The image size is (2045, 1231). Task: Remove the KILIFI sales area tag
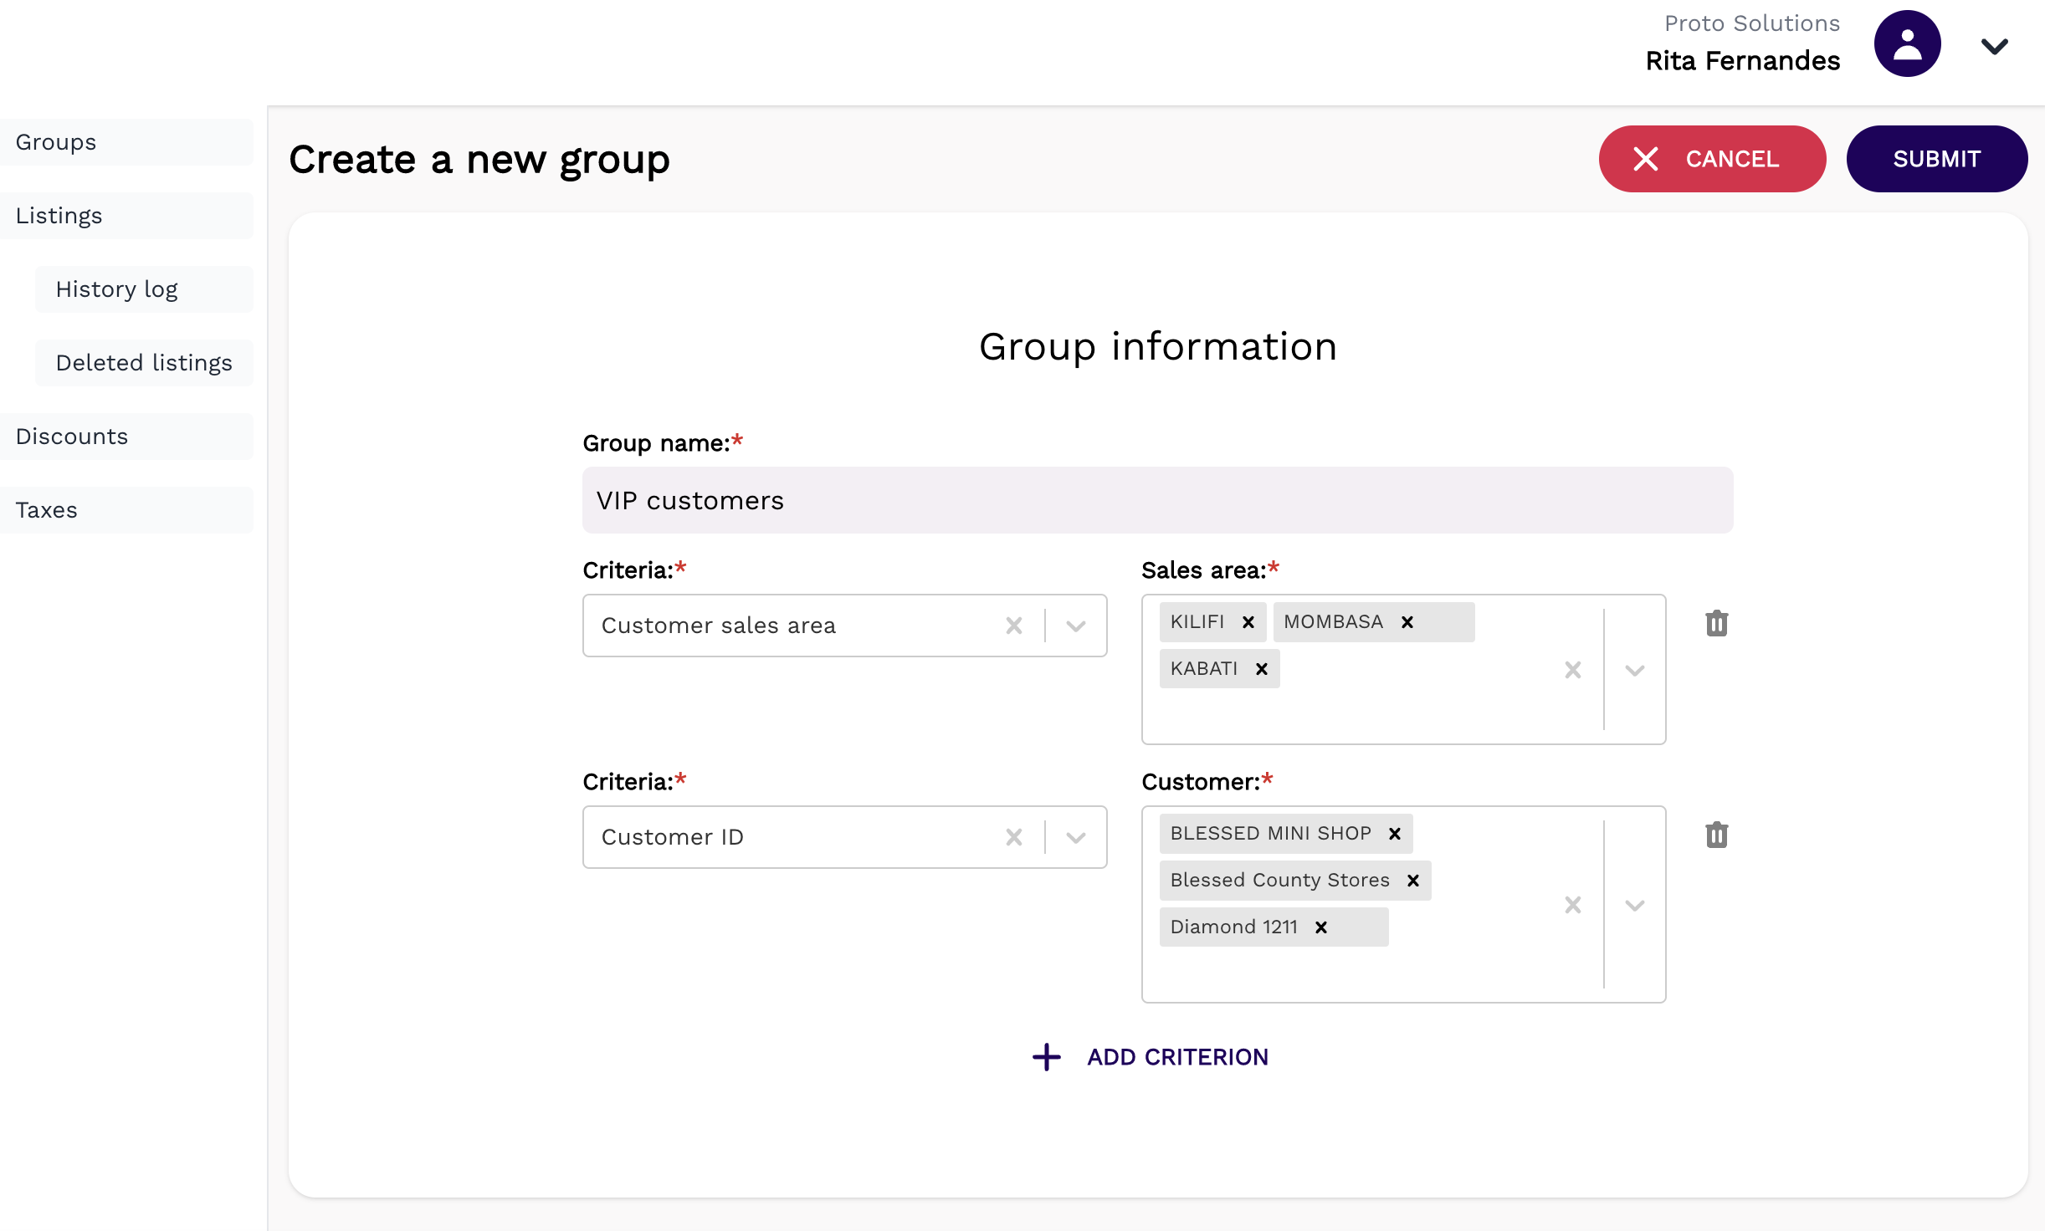click(x=1248, y=622)
